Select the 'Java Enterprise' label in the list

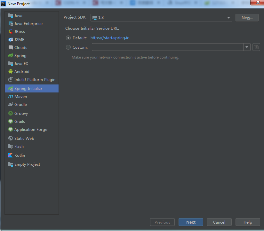[x=28, y=24]
